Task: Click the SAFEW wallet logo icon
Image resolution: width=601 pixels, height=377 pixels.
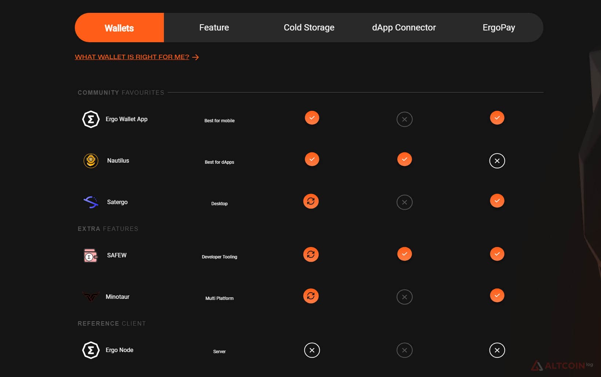Action: coord(91,255)
